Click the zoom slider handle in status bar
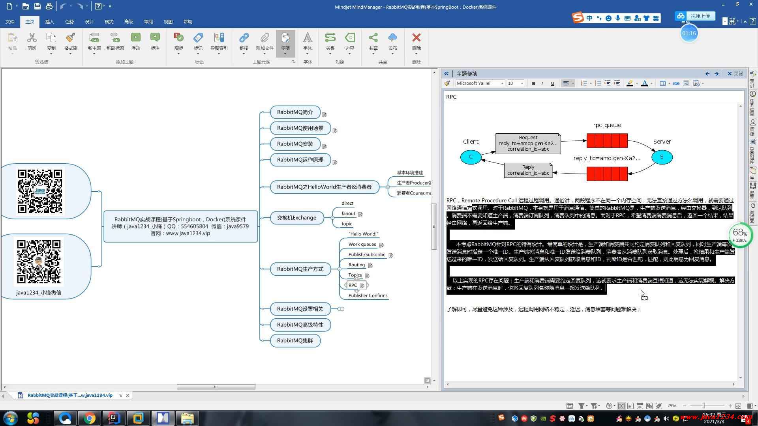 click(x=703, y=406)
